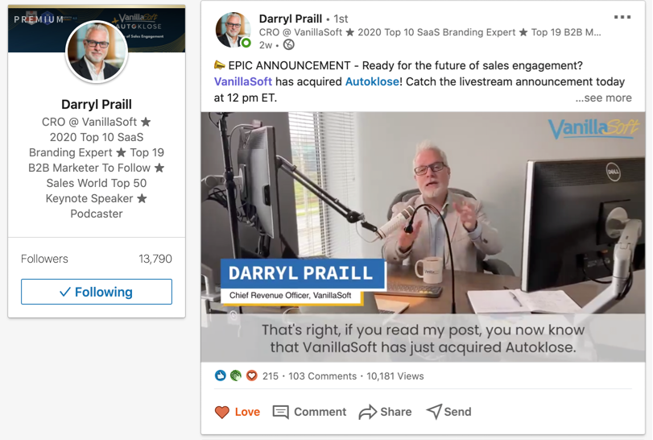
Task: Click the blue like reaction icon
Action: (x=221, y=376)
